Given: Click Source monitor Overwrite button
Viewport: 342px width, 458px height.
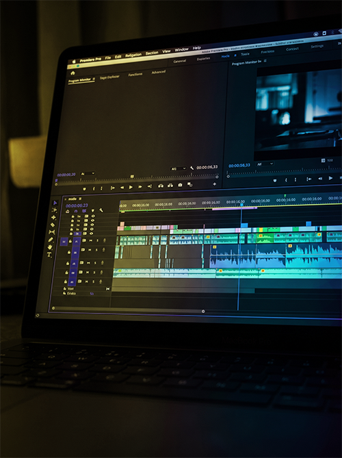Looking at the screenshot, I should tap(170, 186).
